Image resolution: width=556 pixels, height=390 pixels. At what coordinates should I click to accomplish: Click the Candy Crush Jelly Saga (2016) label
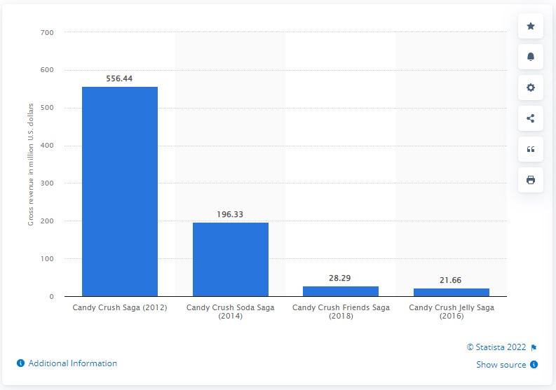tap(452, 312)
